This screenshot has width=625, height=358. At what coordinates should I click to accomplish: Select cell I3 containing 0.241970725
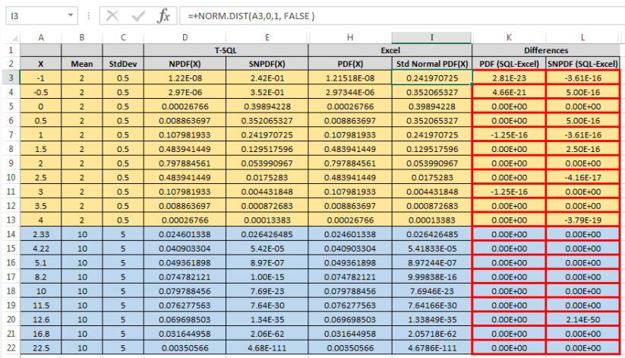click(432, 78)
